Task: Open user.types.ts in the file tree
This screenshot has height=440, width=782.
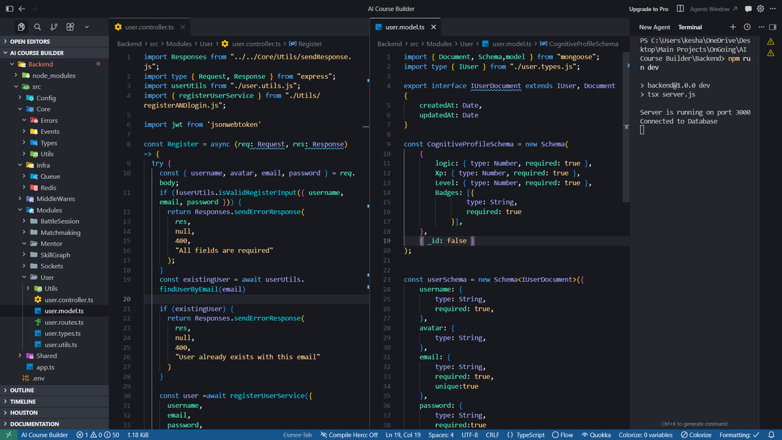Action: (x=54, y=333)
